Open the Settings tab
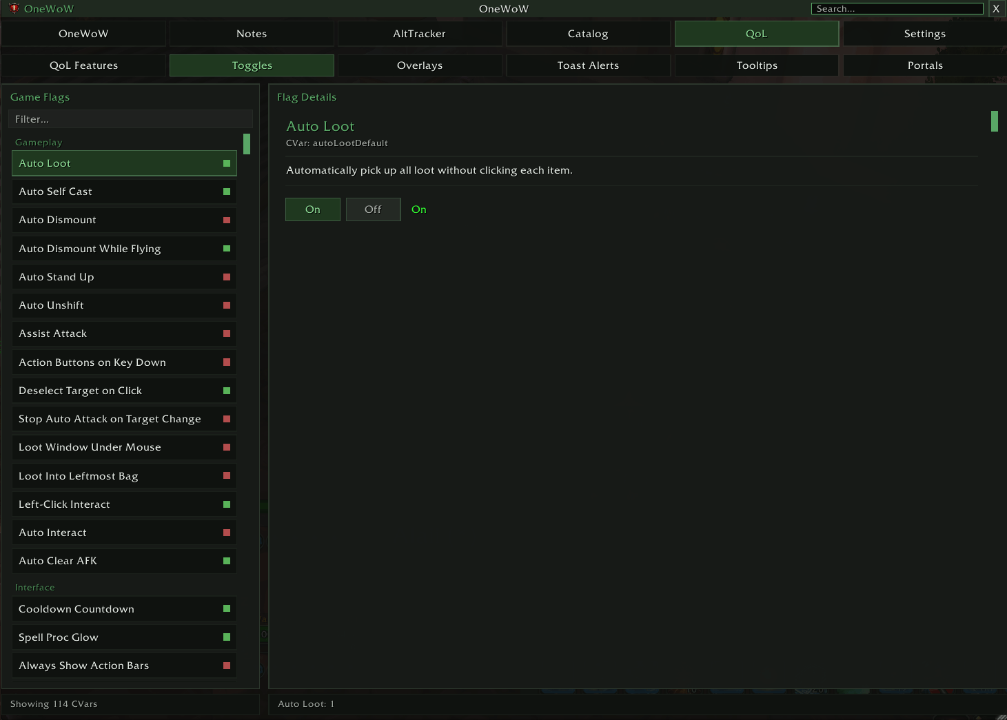This screenshot has width=1007, height=720. click(x=925, y=34)
